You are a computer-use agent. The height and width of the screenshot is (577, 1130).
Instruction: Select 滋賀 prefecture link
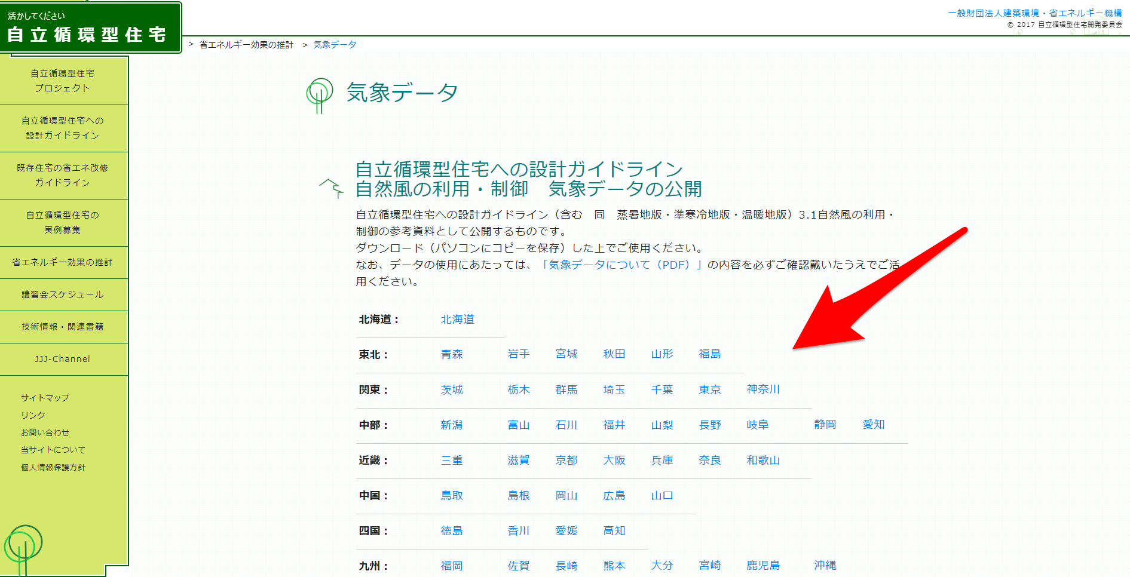(519, 460)
